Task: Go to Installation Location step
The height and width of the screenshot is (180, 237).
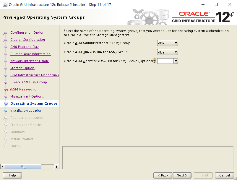Action: pyautogui.click(x=26, y=111)
